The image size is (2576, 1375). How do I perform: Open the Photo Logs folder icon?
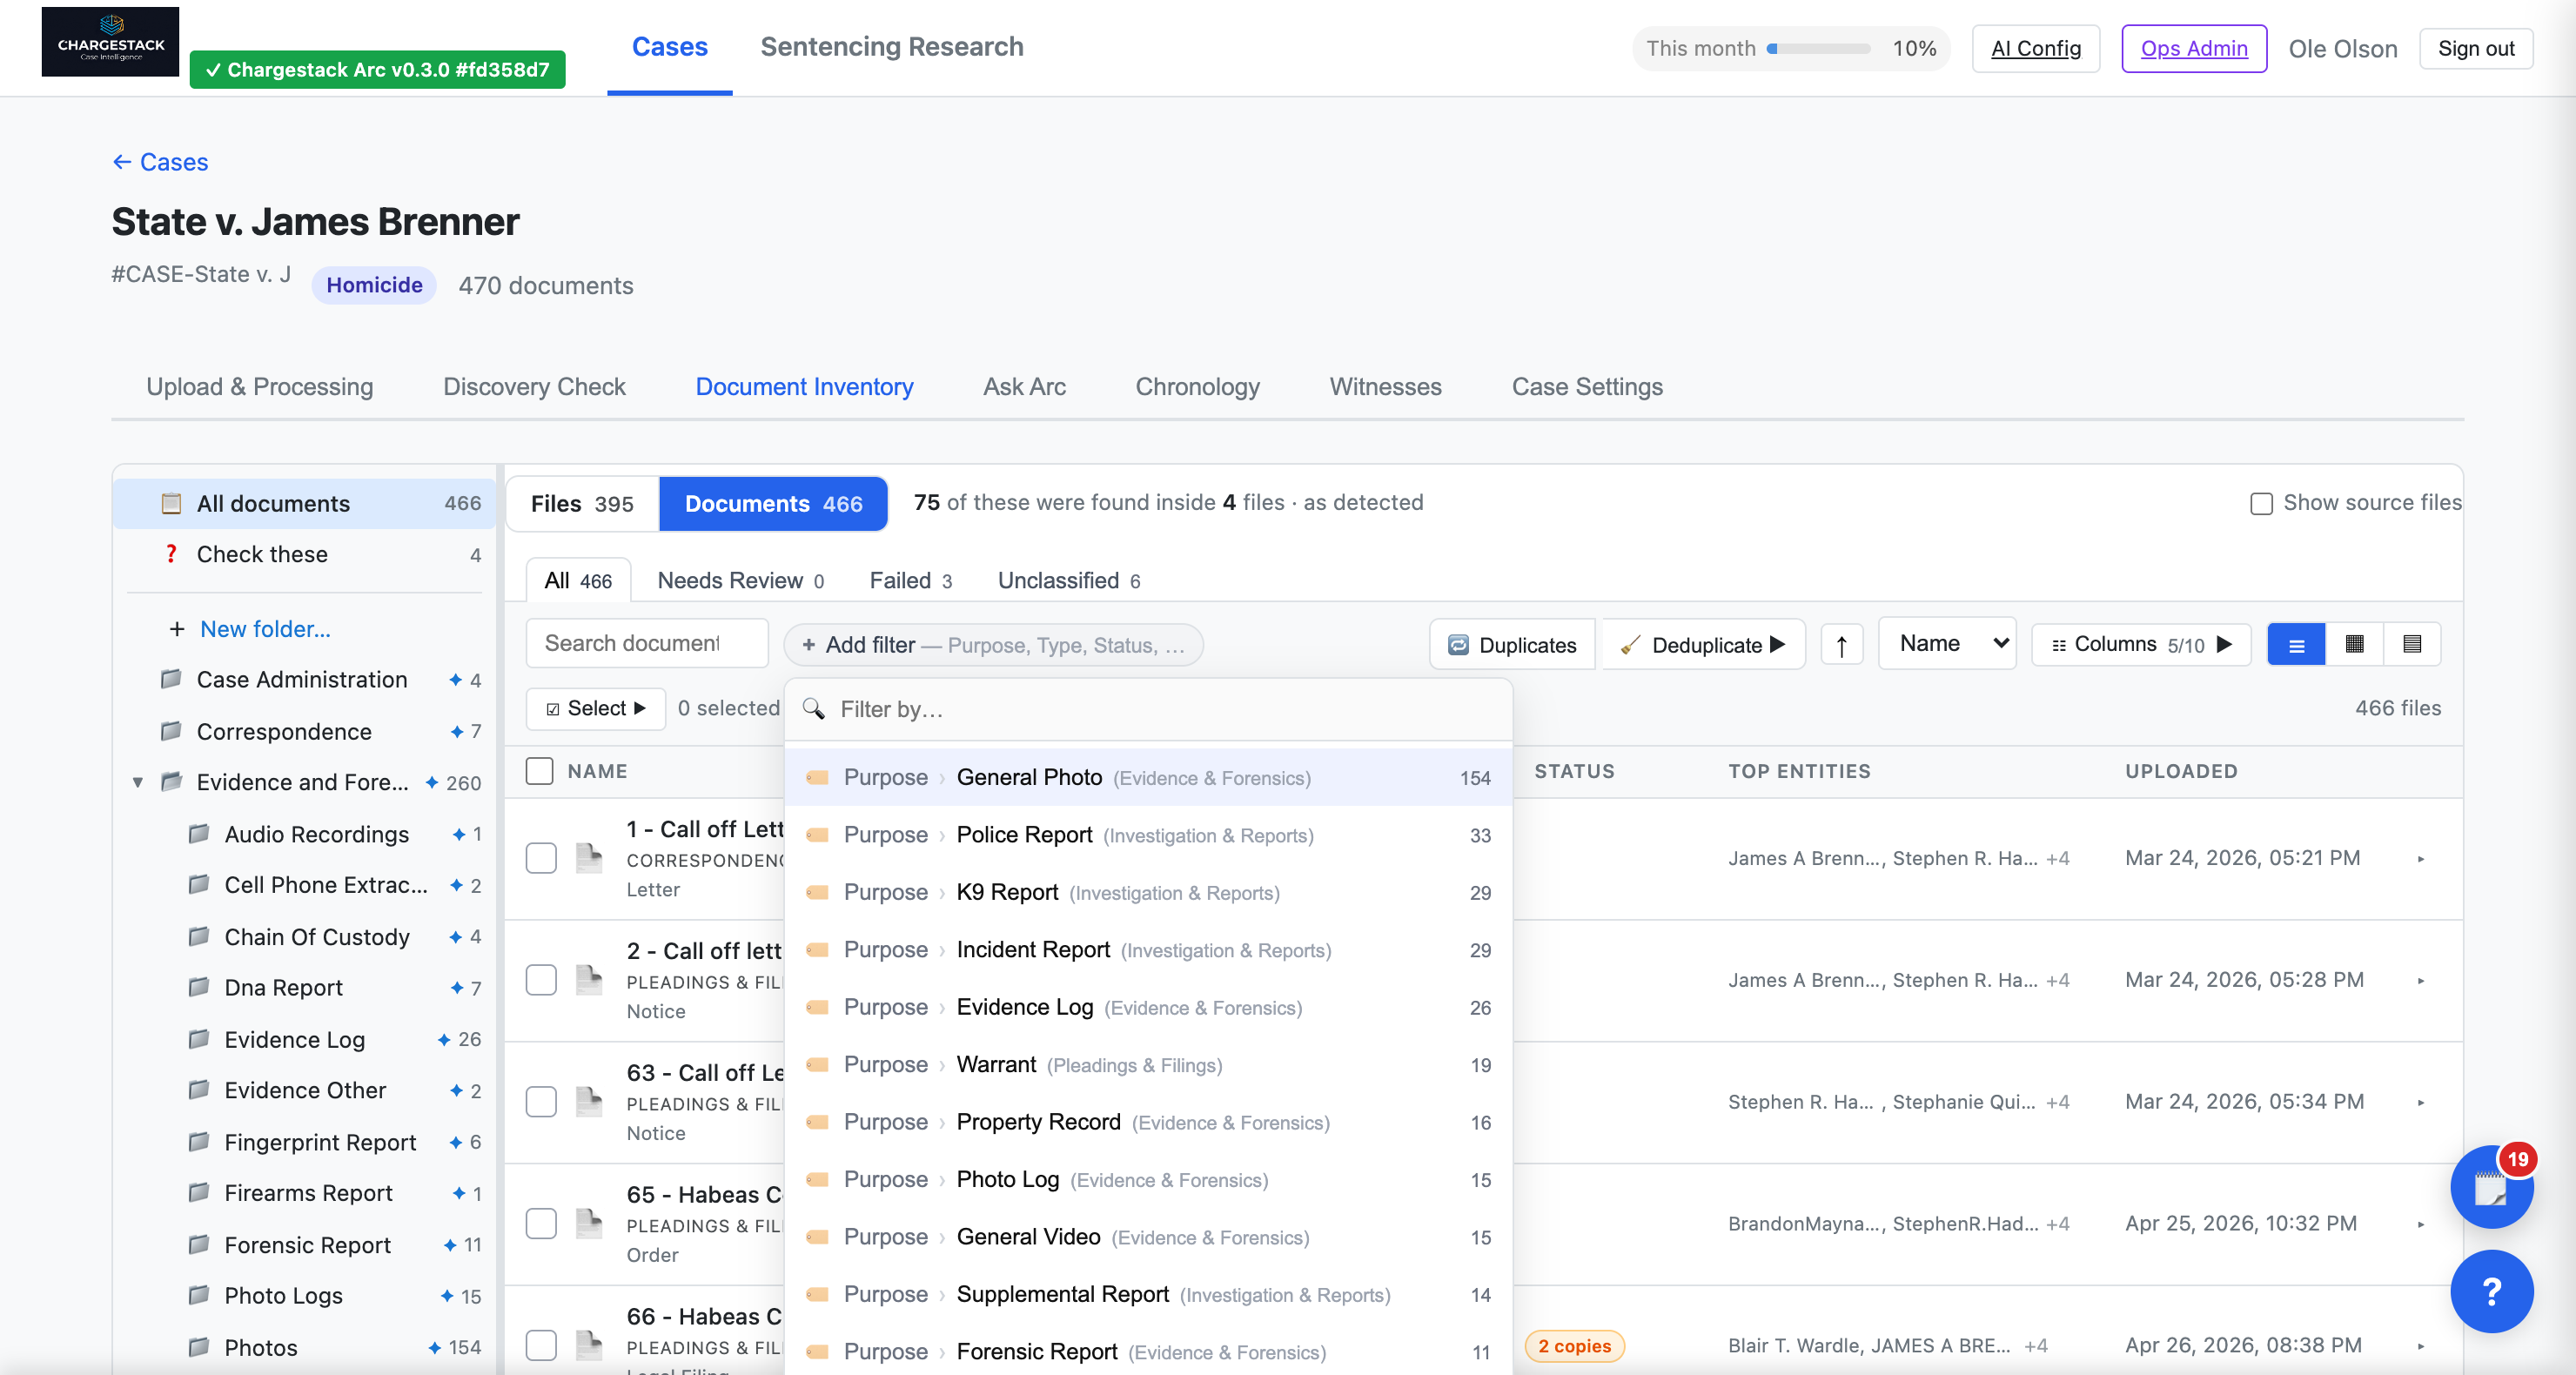199,1295
